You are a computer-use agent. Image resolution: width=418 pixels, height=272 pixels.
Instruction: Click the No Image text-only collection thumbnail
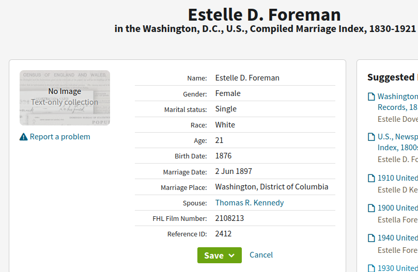(65, 98)
